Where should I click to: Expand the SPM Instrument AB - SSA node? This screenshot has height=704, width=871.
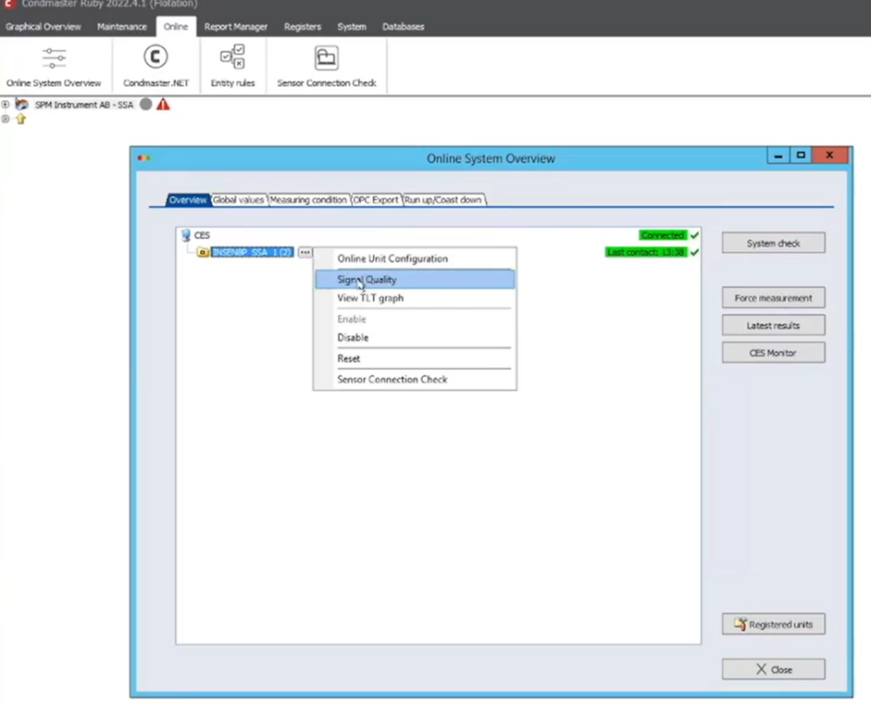coord(5,105)
